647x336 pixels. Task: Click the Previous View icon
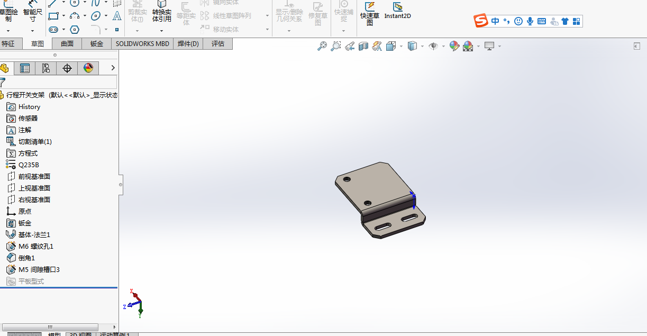pos(349,47)
